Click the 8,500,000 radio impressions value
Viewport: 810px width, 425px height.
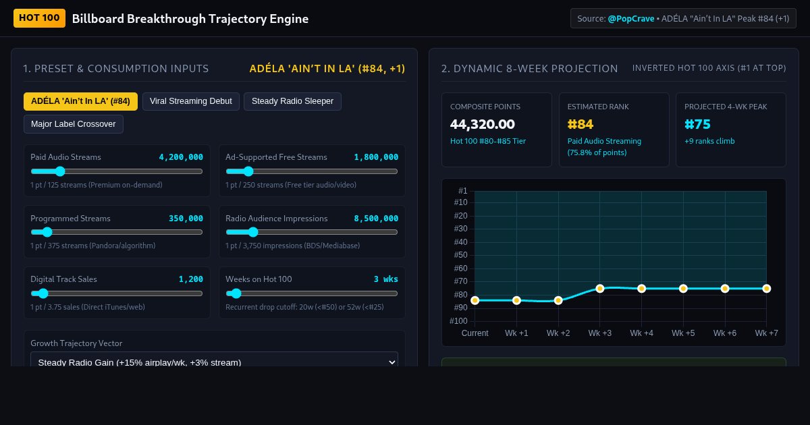(x=376, y=219)
